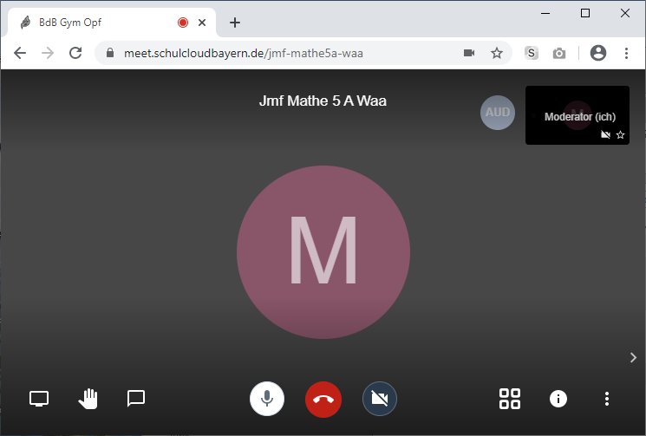This screenshot has width=646, height=436.
Task: Go forward in browser history
Action: [x=48, y=53]
